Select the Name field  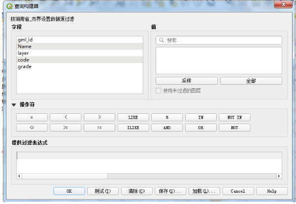[79, 46]
